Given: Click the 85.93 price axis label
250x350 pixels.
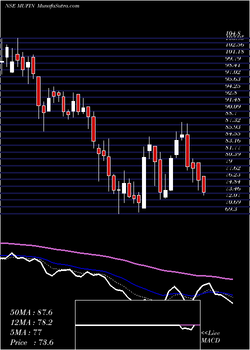Looking at the screenshot, I should coord(233,127).
